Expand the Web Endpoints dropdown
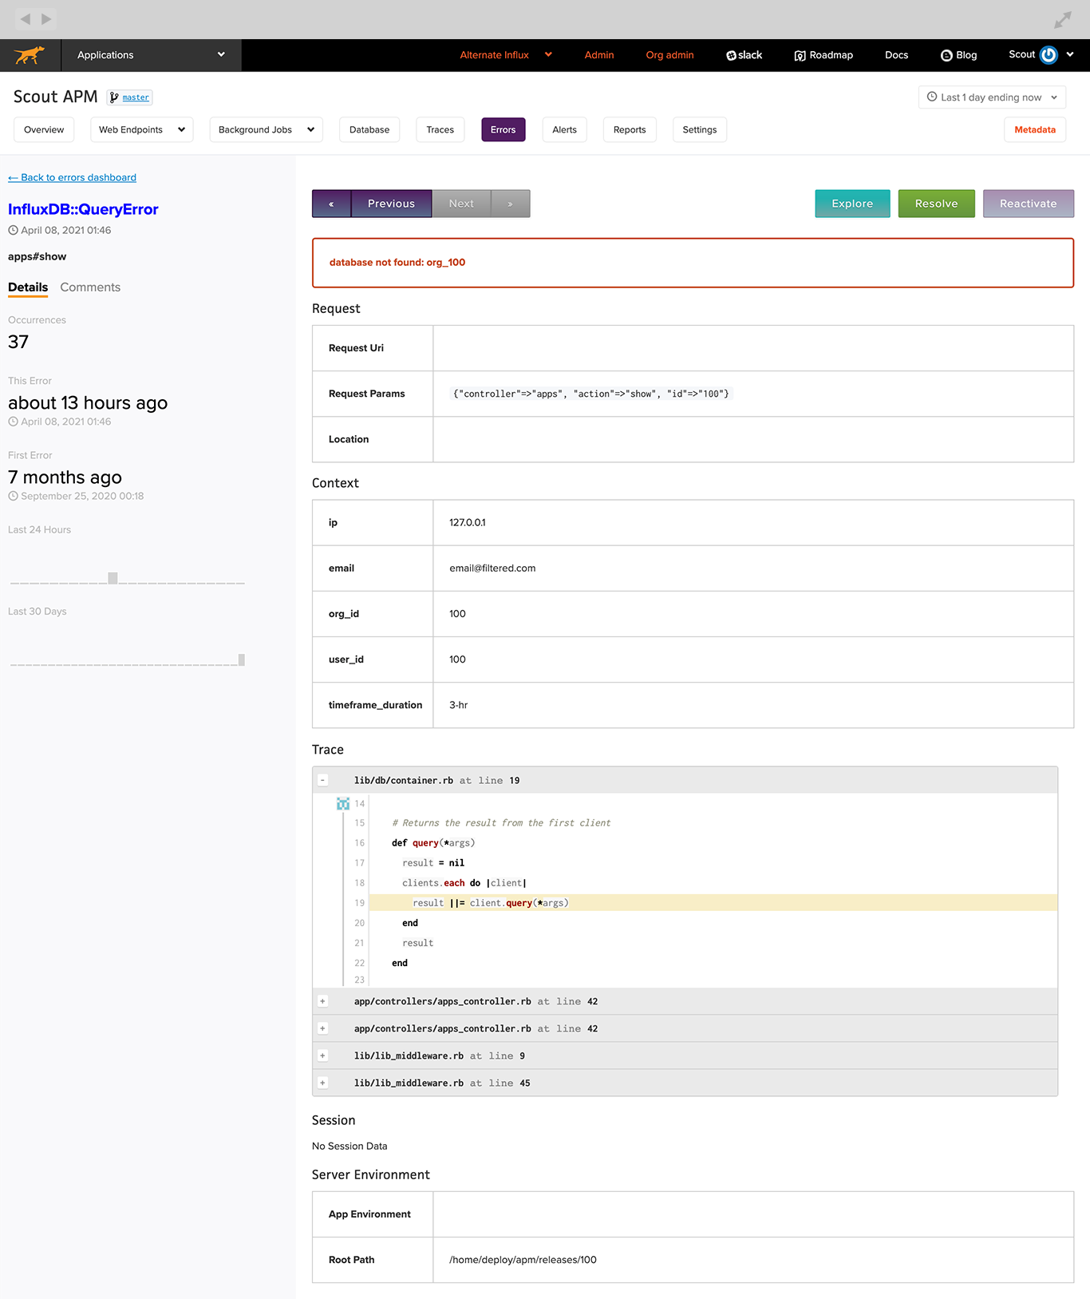The width and height of the screenshot is (1090, 1299). pyautogui.click(x=141, y=129)
